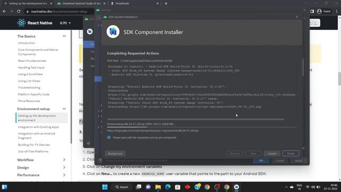Click the installer log vertical scrollbar
This screenshot has width=341, height=192.
[303, 67]
